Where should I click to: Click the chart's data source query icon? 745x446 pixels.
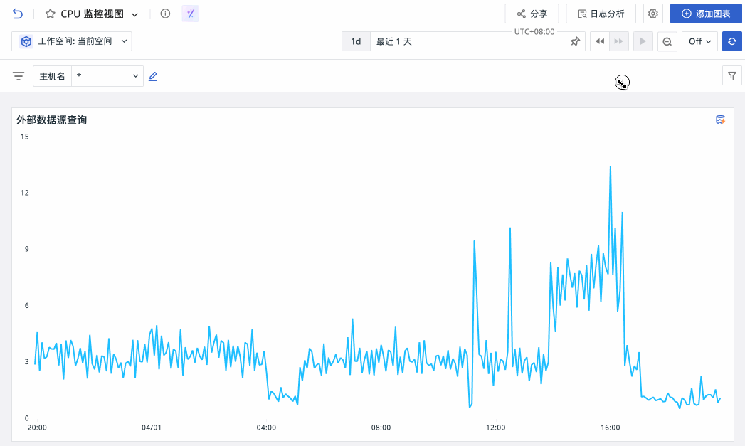click(720, 120)
